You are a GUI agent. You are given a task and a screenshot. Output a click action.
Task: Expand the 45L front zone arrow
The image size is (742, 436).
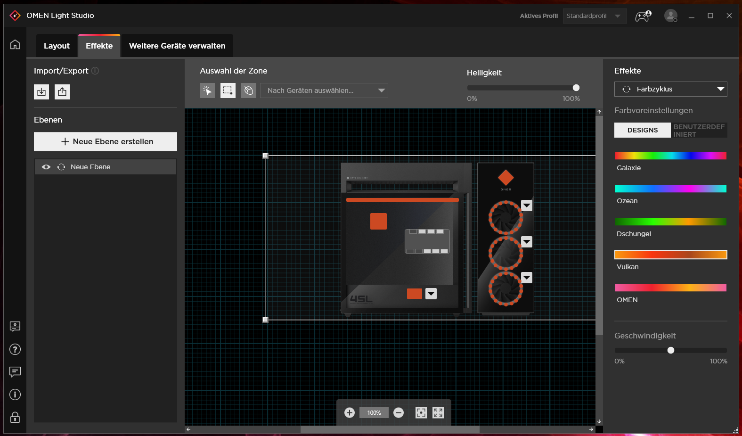(431, 294)
